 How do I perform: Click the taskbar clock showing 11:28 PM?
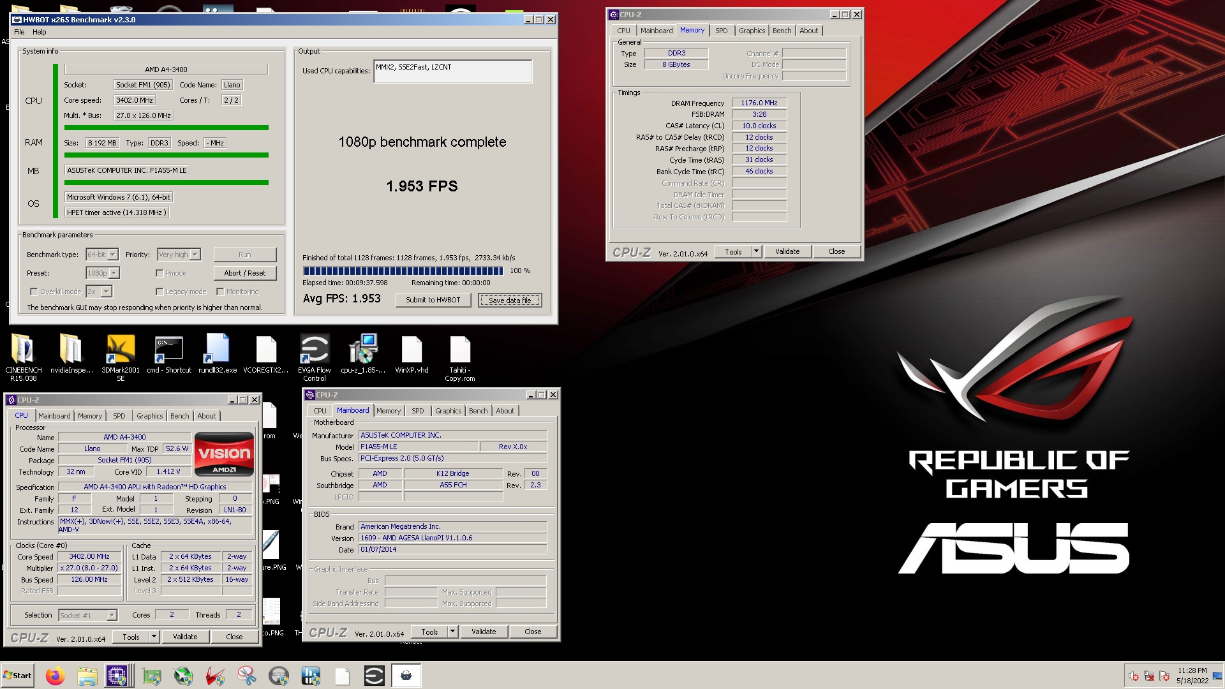(1192, 676)
